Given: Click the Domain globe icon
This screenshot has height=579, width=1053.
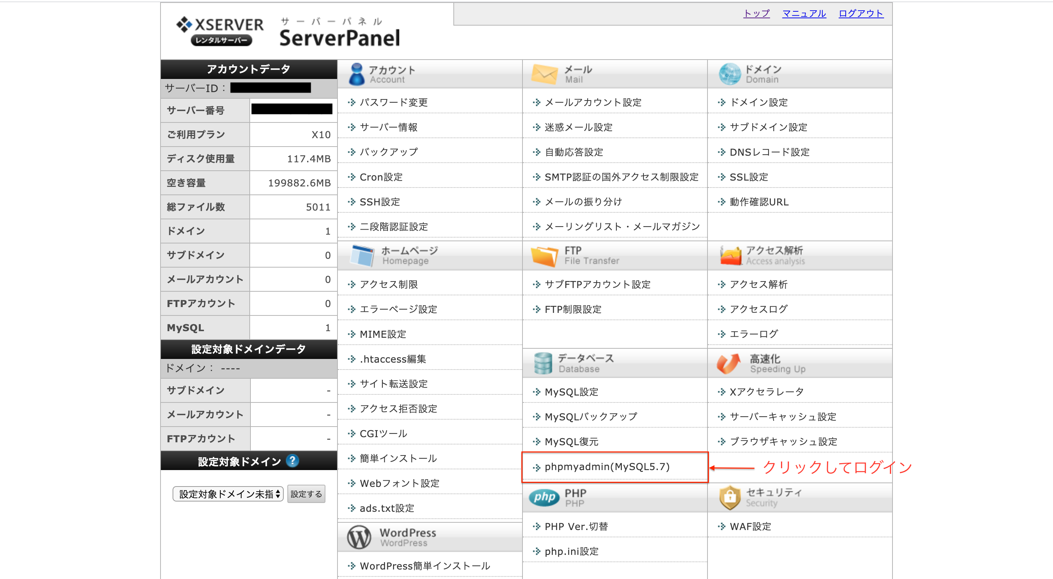Looking at the screenshot, I should pos(730,74).
